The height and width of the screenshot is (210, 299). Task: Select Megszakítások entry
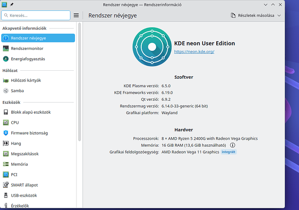(38, 154)
